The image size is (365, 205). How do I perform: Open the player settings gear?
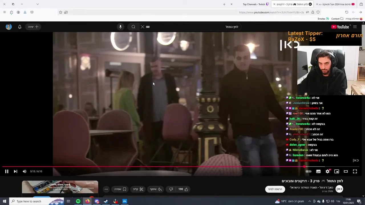pos(328,171)
